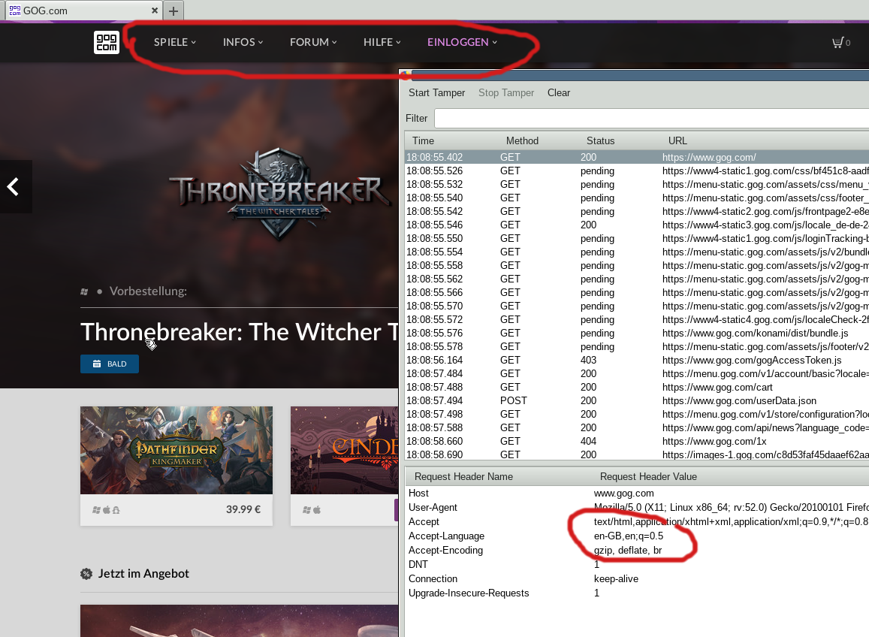The height and width of the screenshot is (637, 869).
Task: Click Stop Tamper
Action: pyautogui.click(x=506, y=92)
